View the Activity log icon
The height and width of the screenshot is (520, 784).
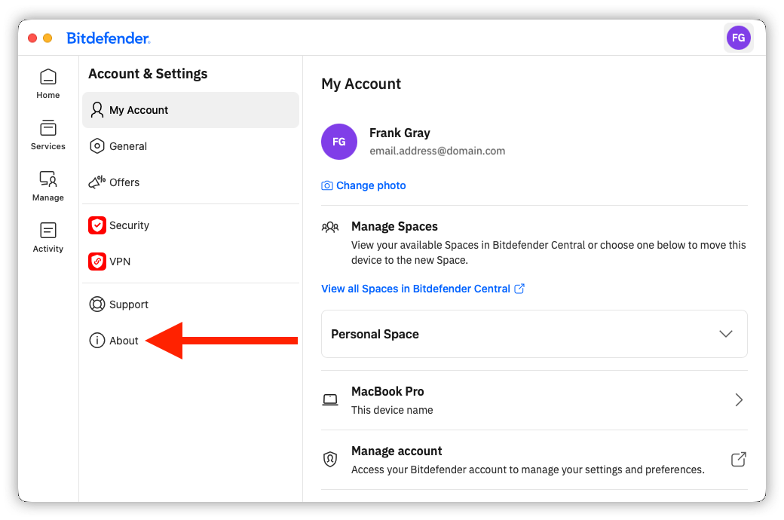(x=48, y=237)
